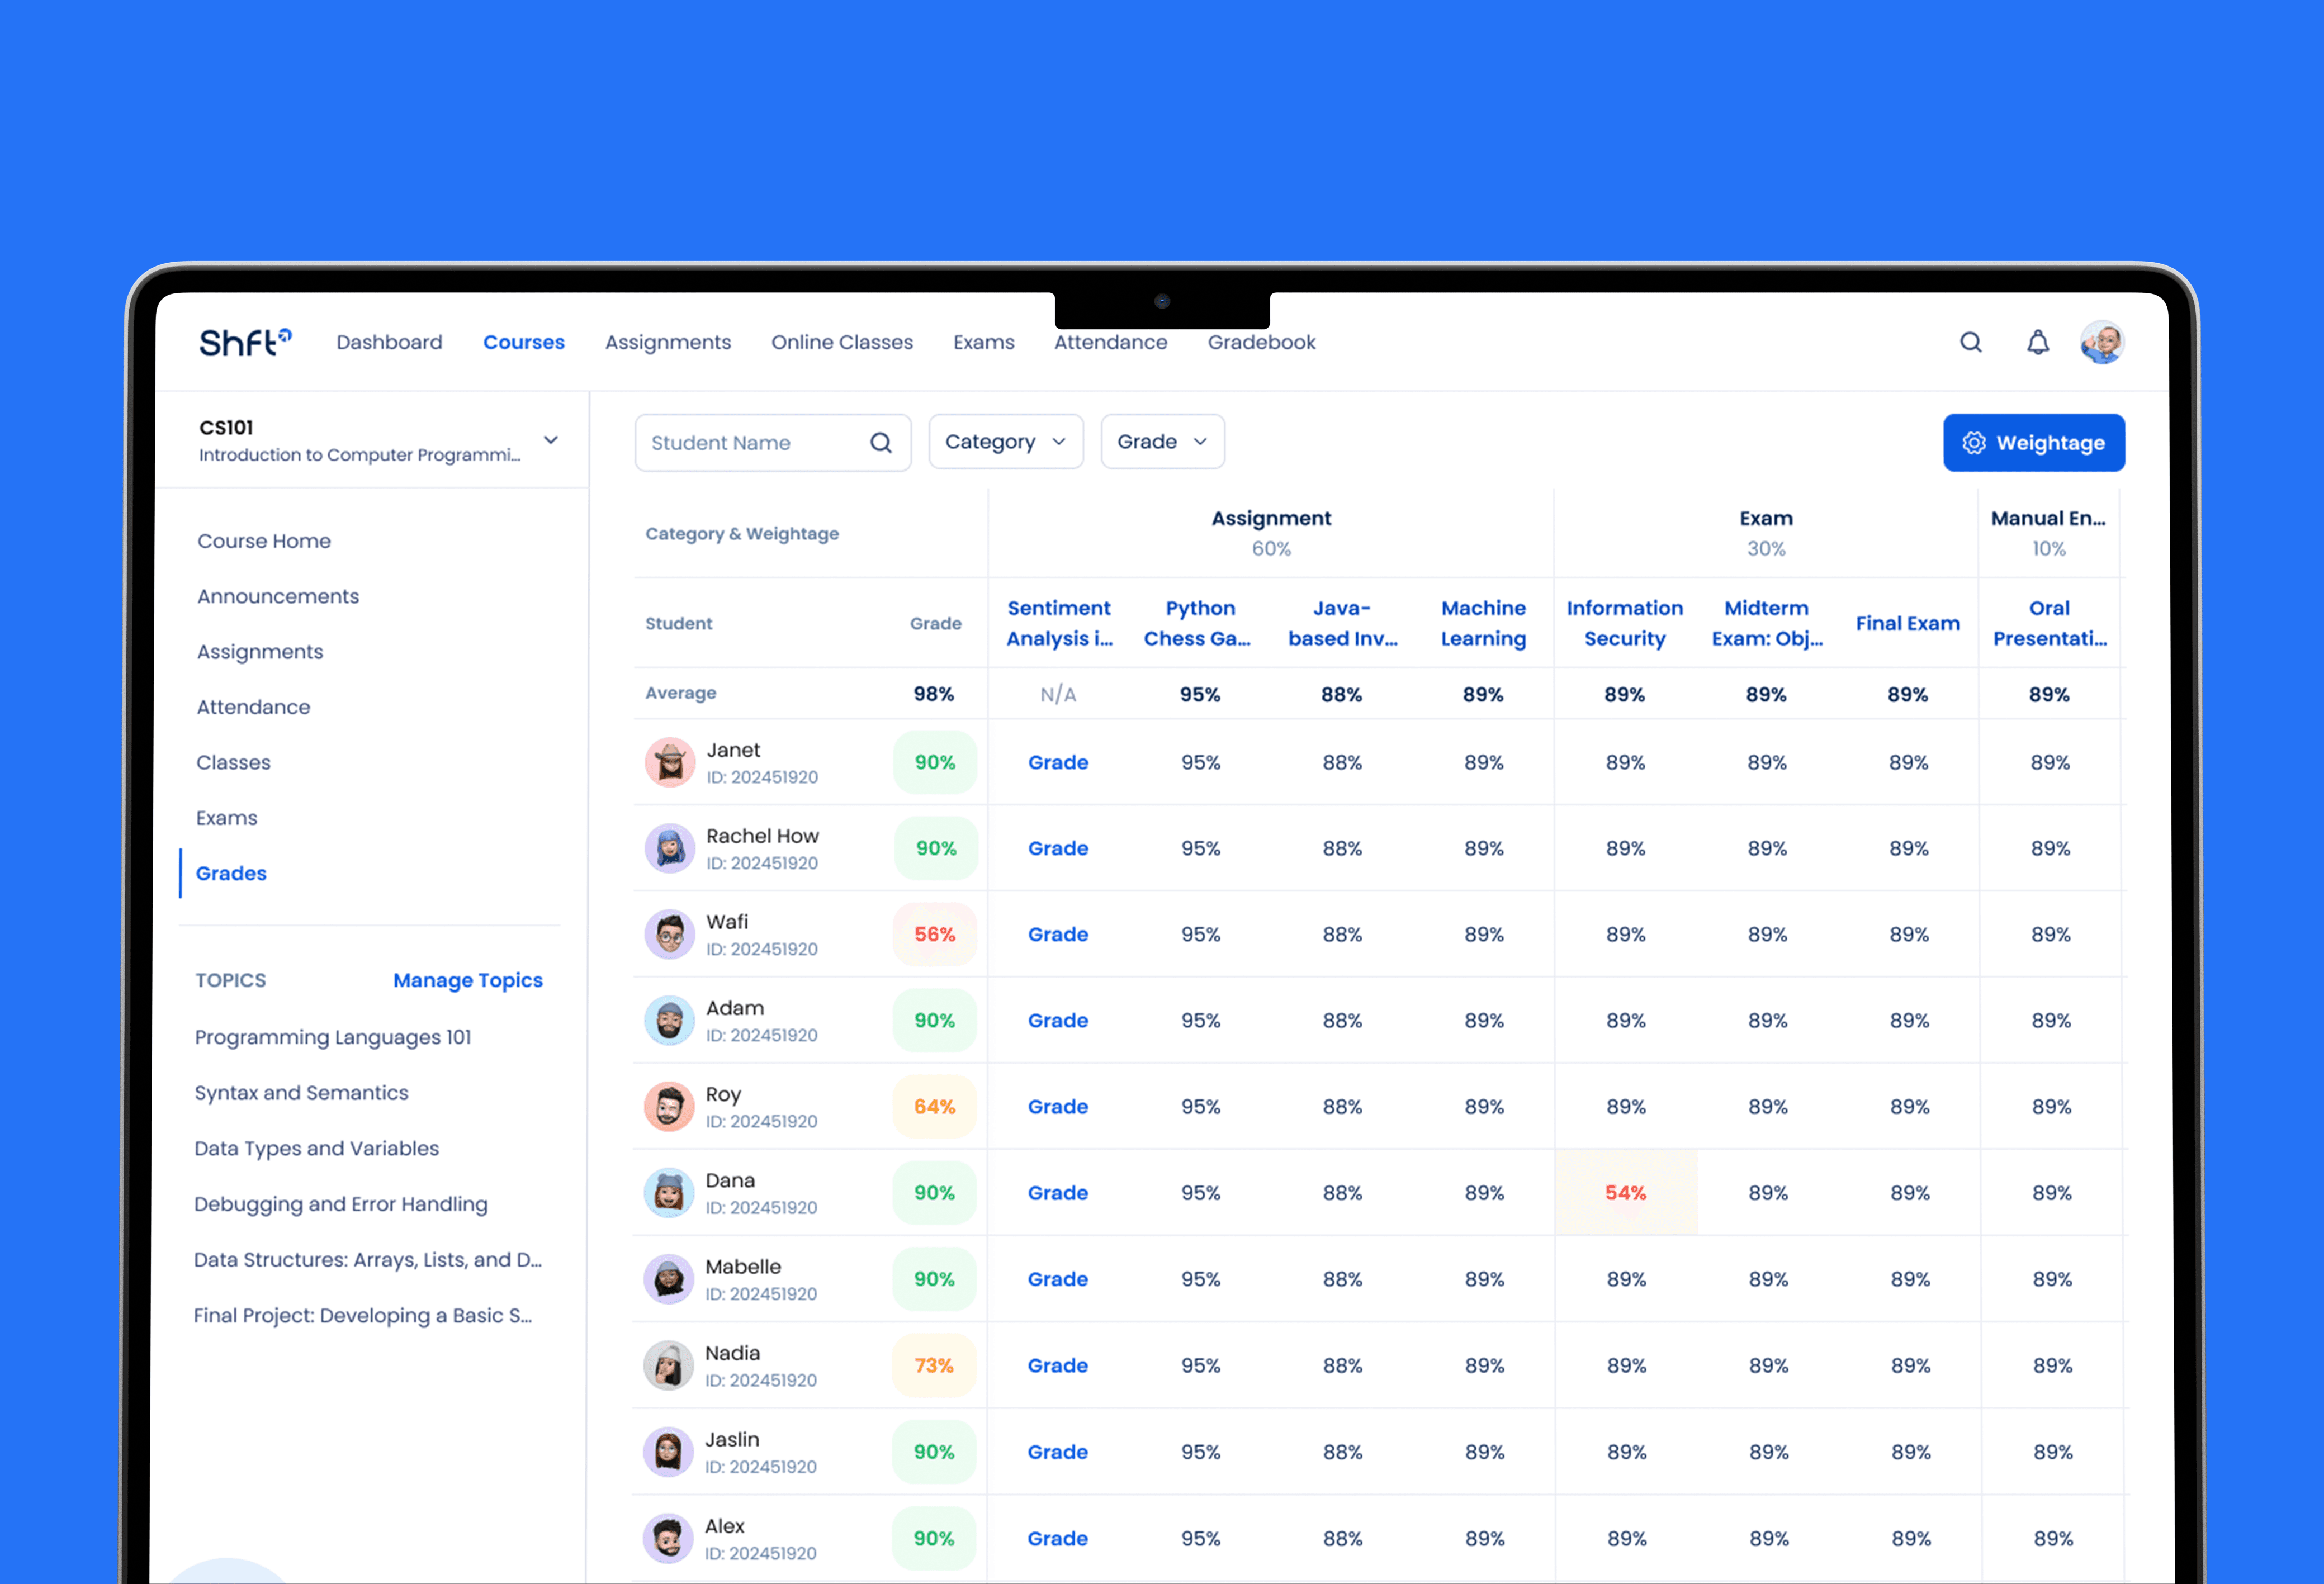Image resolution: width=2324 pixels, height=1584 pixels.
Task: Focus the Student Name search field
Action: coord(773,443)
